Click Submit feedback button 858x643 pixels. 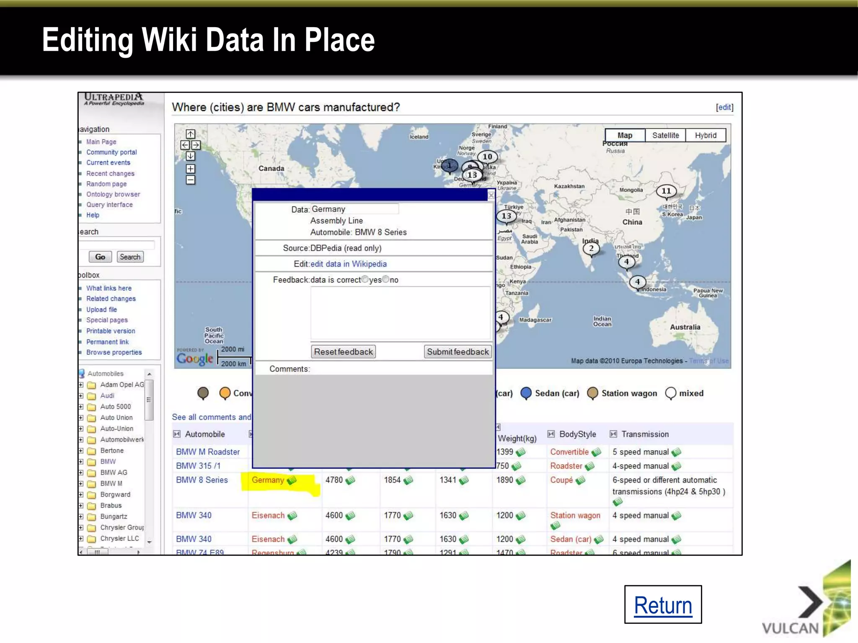tap(457, 352)
